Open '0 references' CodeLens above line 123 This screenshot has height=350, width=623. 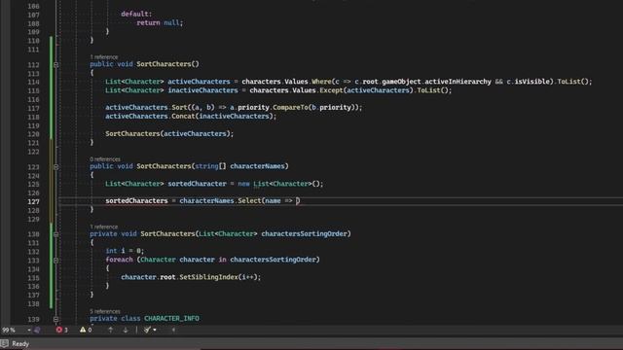pyautogui.click(x=105, y=159)
